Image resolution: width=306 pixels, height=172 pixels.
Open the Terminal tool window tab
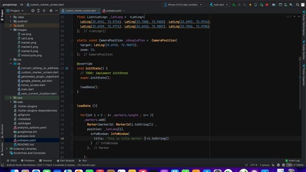(x=45, y=161)
